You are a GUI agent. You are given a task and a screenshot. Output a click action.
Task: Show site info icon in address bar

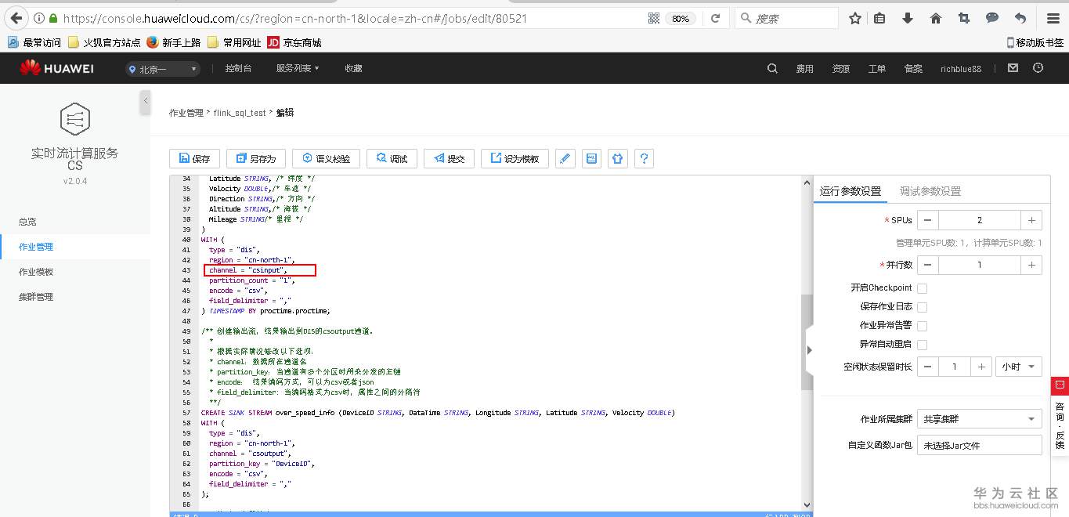click(39, 18)
